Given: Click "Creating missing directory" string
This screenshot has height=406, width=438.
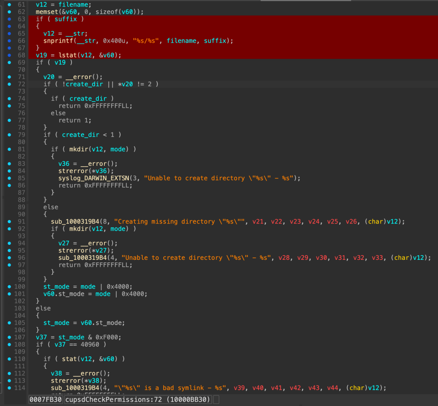Looking at the screenshot, I should (x=179, y=221).
